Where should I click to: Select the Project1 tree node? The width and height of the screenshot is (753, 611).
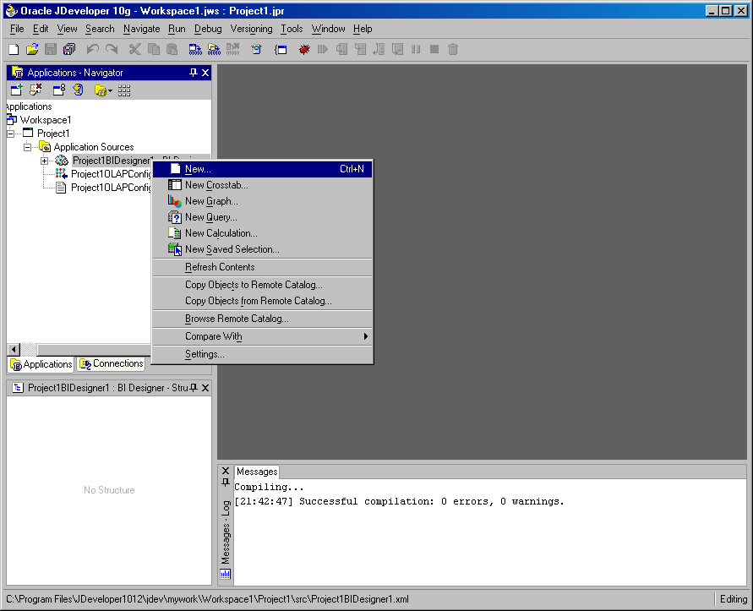point(53,133)
